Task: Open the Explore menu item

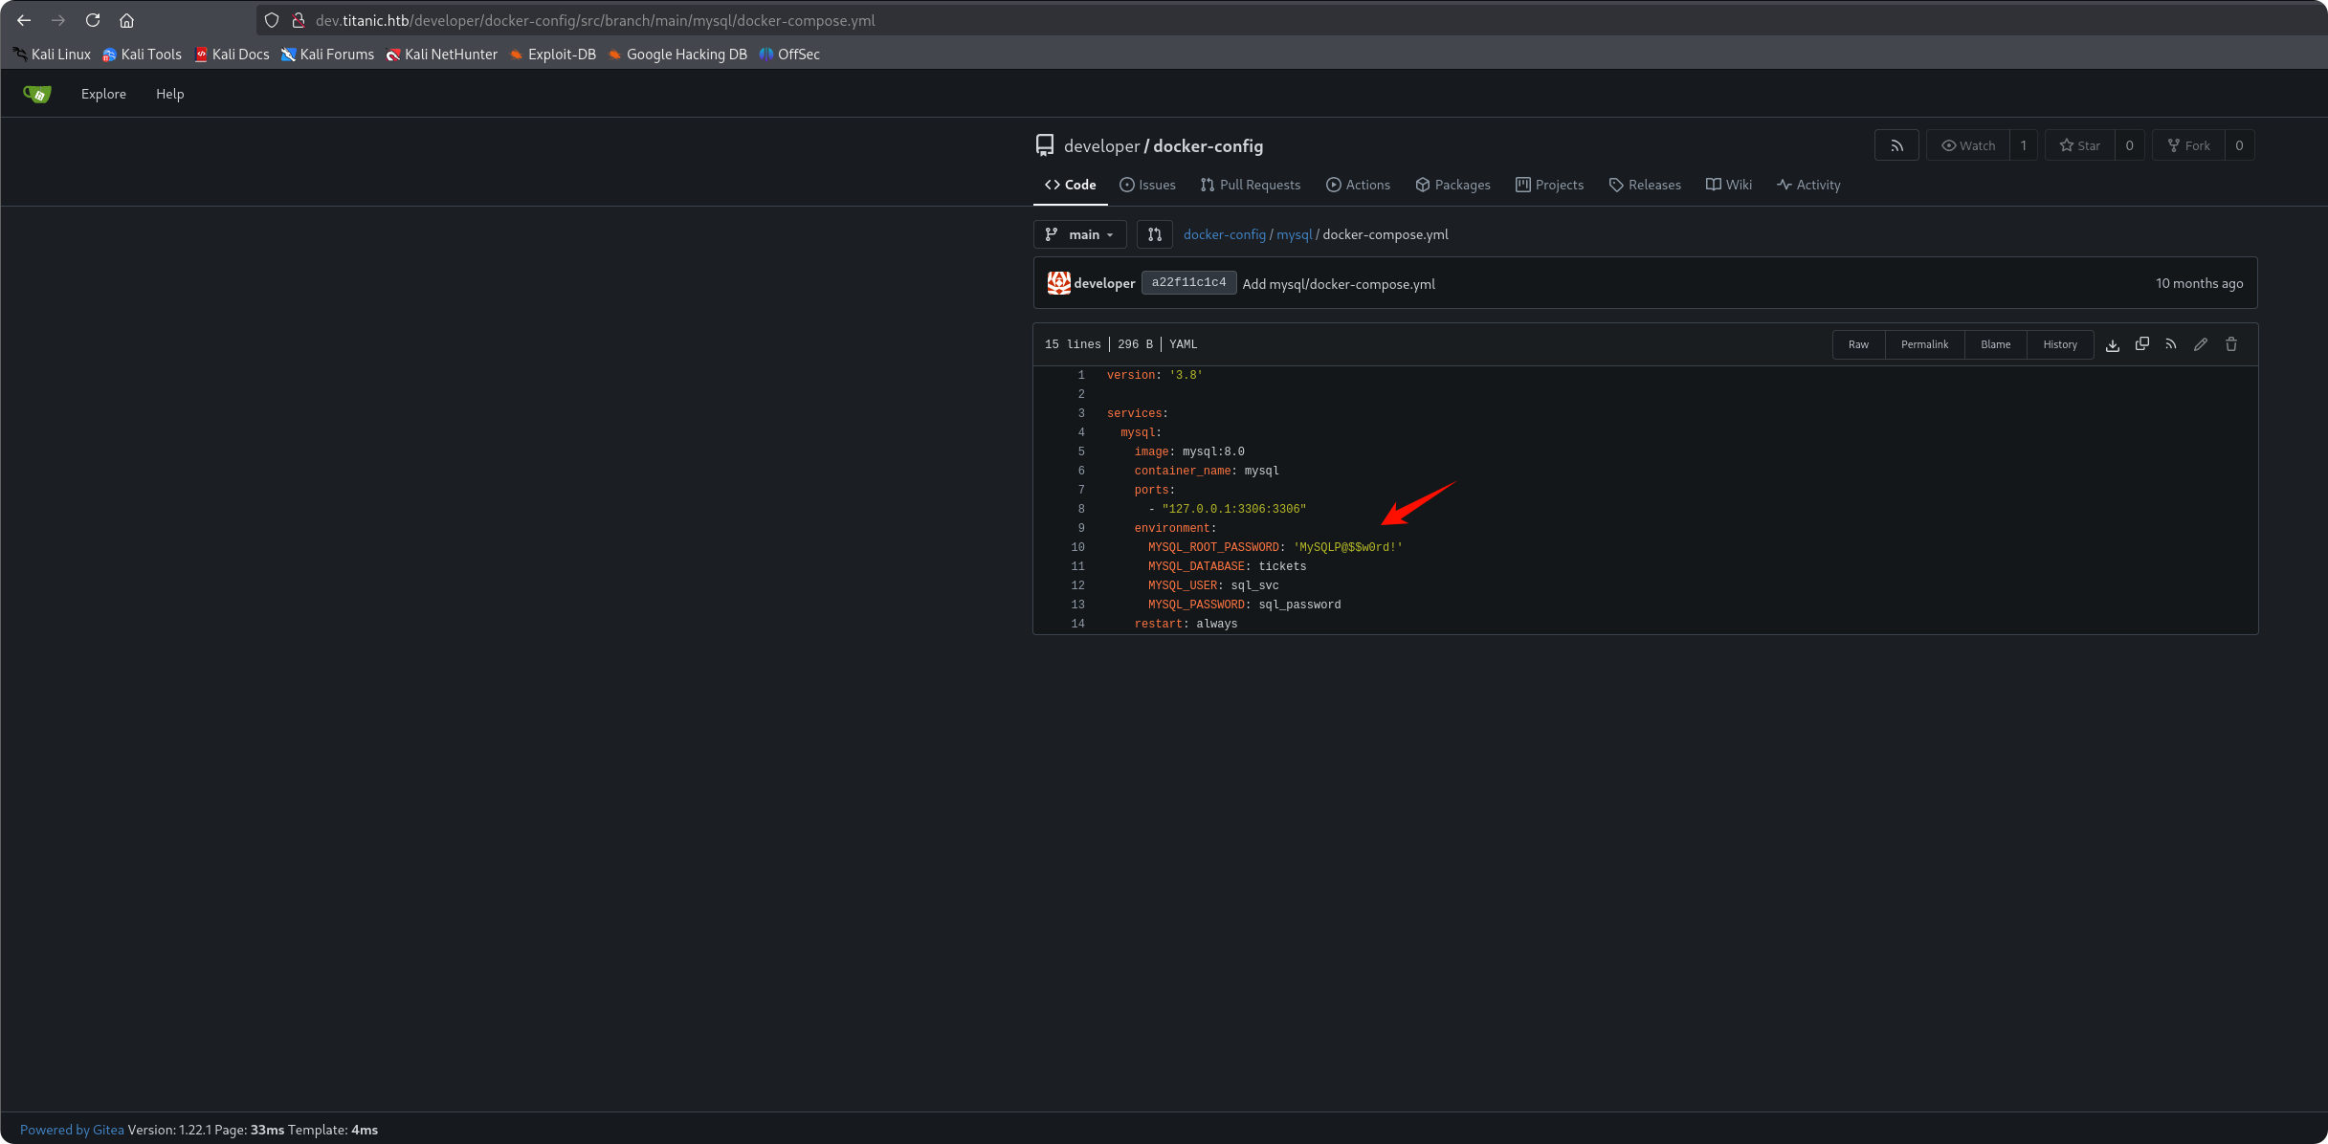Action: tap(103, 94)
